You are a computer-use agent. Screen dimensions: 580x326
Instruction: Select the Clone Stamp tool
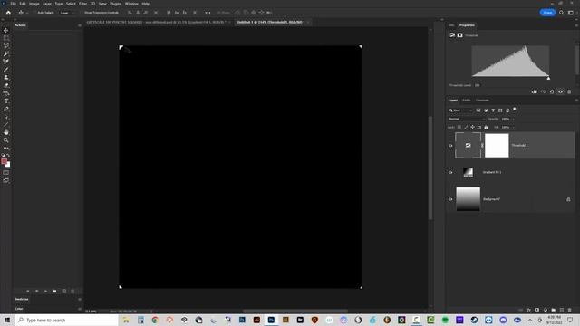(x=6, y=77)
